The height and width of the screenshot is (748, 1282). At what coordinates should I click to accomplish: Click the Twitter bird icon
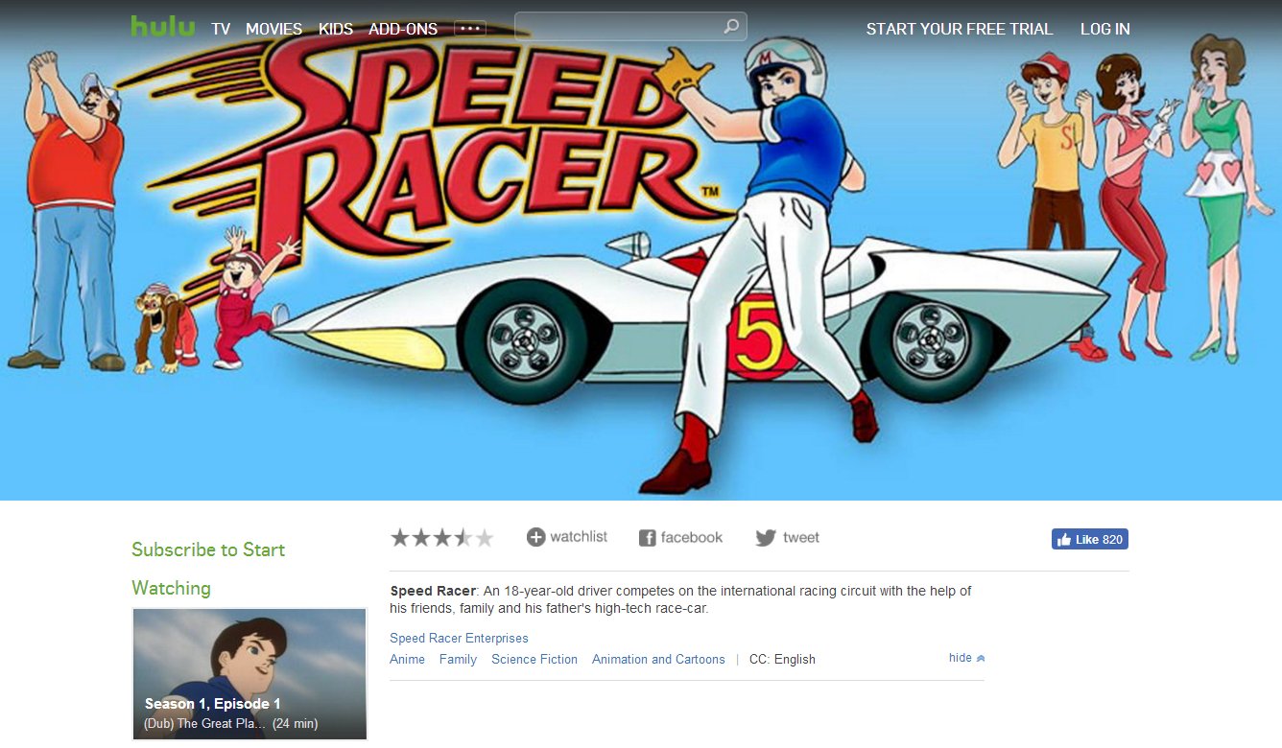tap(765, 538)
